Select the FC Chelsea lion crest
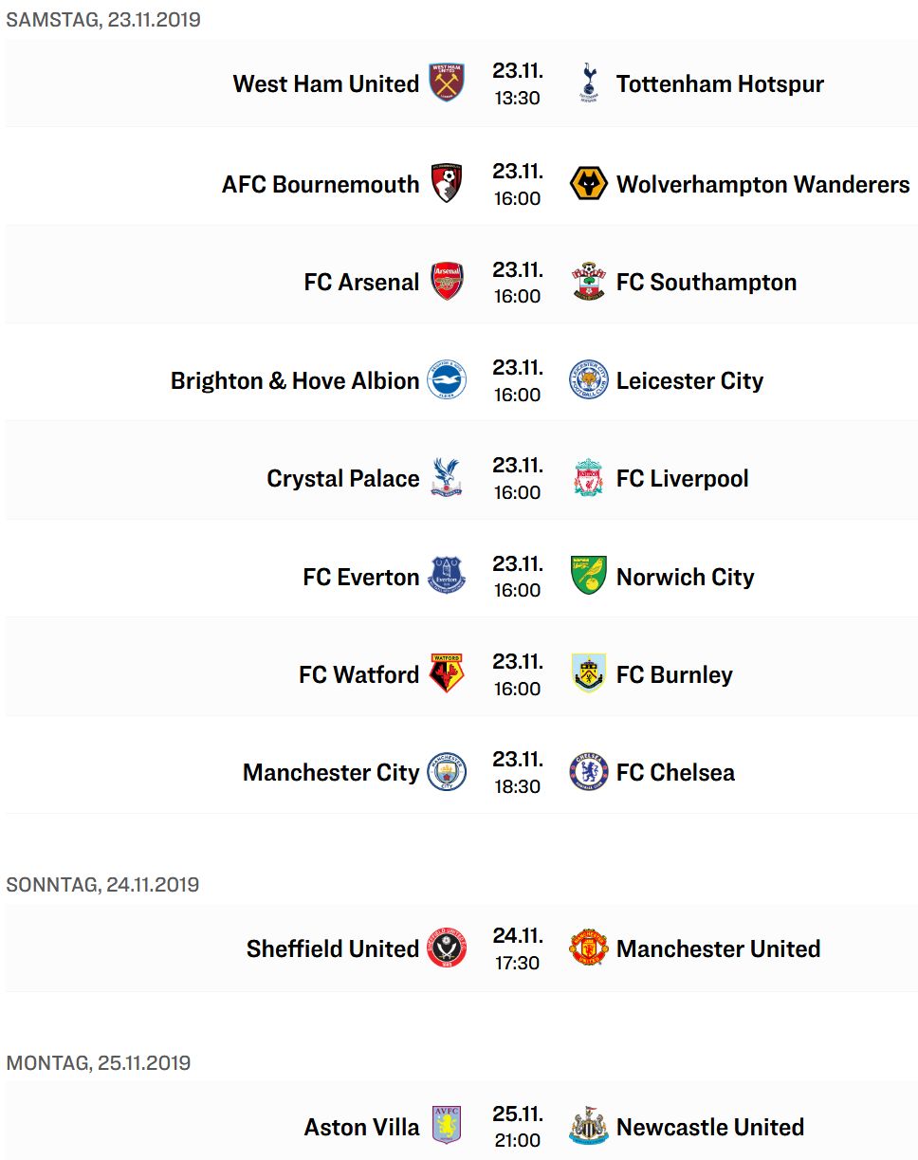This screenshot has height=1160, width=918. pyautogui.click(x=589, y=773)
